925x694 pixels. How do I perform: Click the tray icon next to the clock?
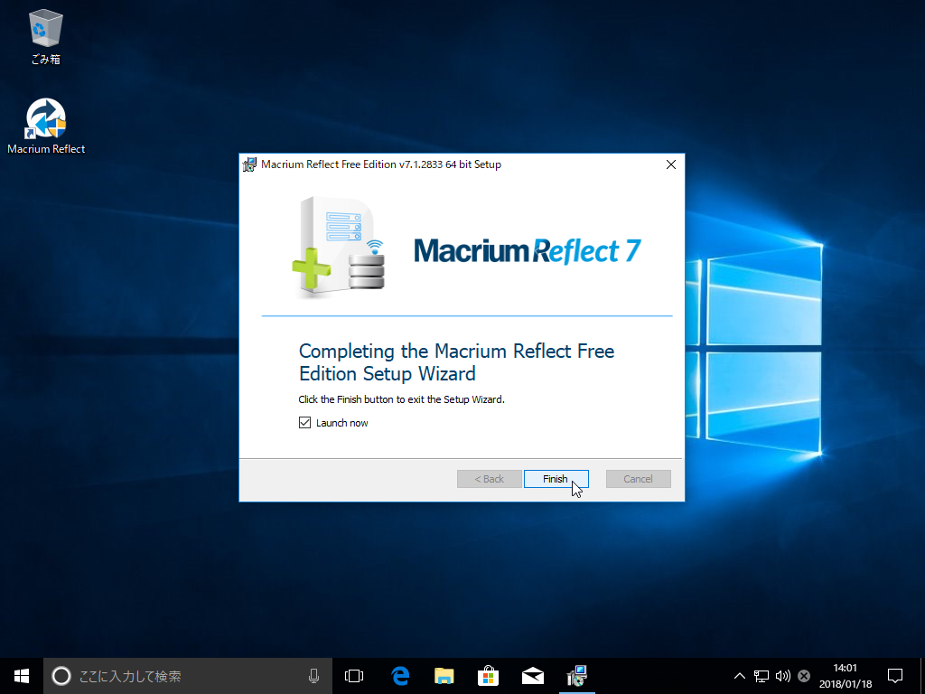803,676
